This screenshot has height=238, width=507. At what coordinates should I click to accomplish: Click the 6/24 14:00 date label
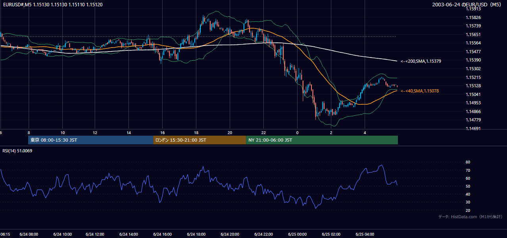click(129, 234)
